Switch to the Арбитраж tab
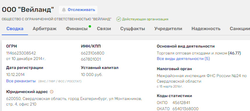The height and width of the screenshot is (111, 250). pyautogui.click(x=44, y=29)
